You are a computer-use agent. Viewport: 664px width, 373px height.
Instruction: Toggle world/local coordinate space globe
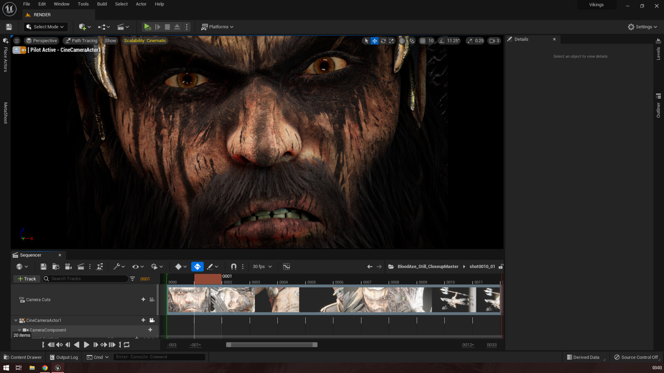click(402, 41)
